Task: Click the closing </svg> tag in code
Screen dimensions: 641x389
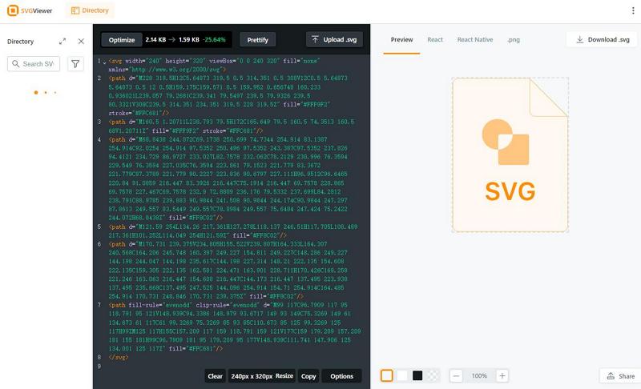Action: coord(119,357)
